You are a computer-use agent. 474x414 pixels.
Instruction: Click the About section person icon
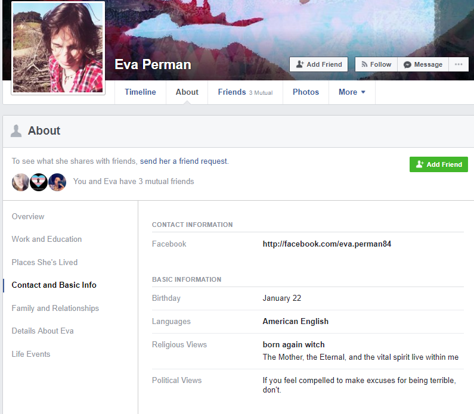[x=16, y=131]
